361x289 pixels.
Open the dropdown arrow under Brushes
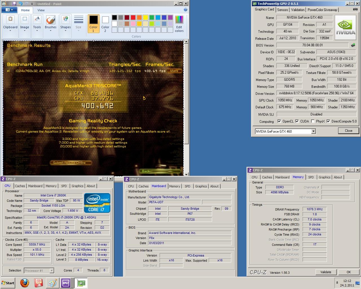coord(50,30)
